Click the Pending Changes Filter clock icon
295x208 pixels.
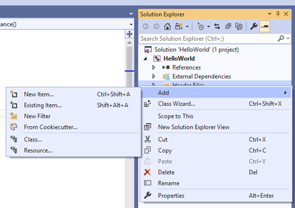click(x=201, y=26)
